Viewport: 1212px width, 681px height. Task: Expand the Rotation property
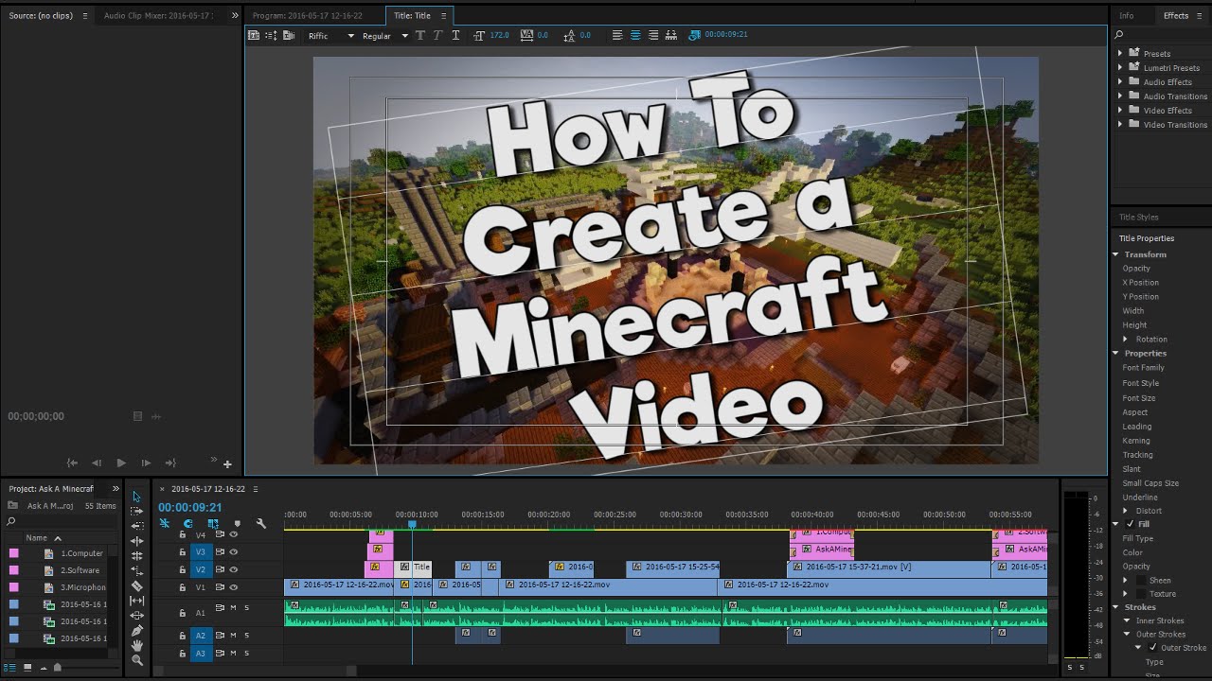[x=1126, y=339]
